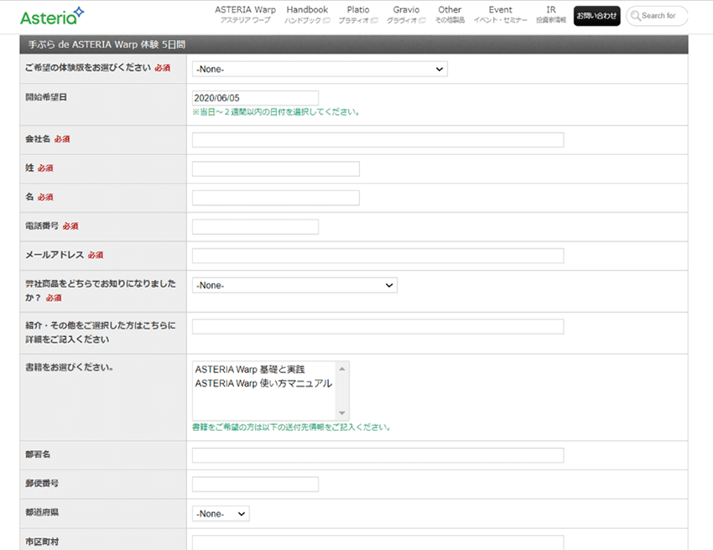Click the search magnifier icon

click(x=635, y=16)
